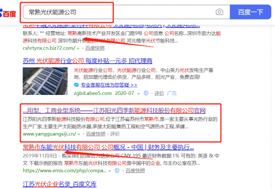Click 评价 next to yangguangsiji.cn result
275x189 pixels.
pos(115,134)
